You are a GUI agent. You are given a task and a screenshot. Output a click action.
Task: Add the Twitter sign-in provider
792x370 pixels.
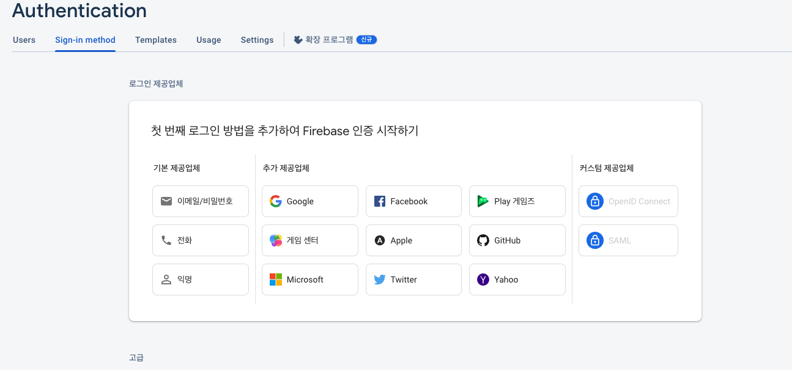[413, 279]
